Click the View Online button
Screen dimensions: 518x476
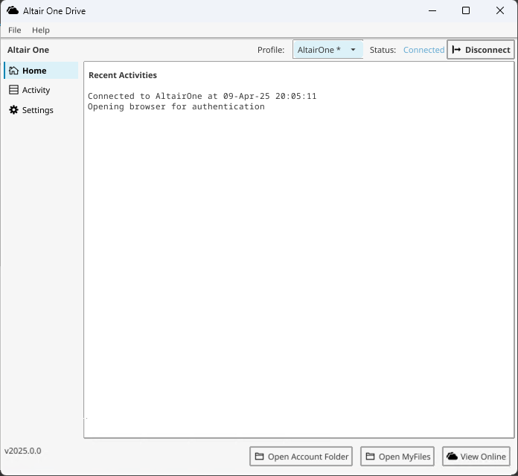[476, 457]
